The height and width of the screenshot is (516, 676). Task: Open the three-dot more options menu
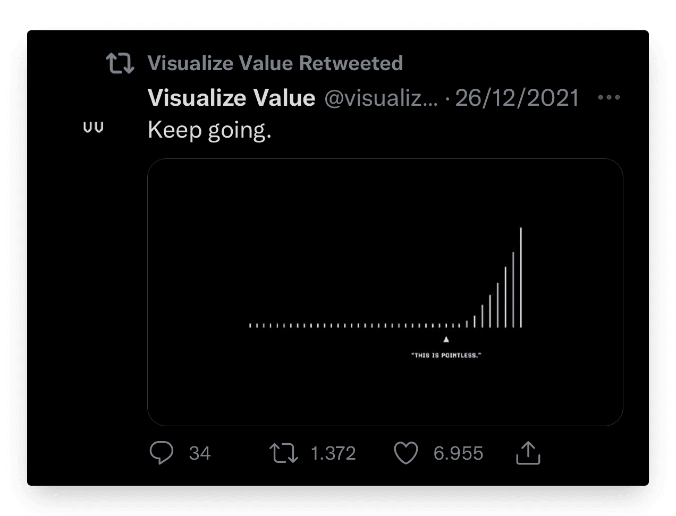point(609,97)
